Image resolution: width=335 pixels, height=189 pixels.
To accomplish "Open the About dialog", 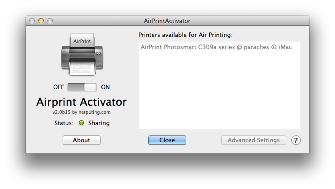I will pyautogui.click(x=82, y=140).
